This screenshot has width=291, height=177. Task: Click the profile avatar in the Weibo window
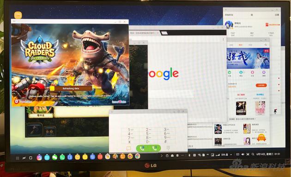point(229,25)
